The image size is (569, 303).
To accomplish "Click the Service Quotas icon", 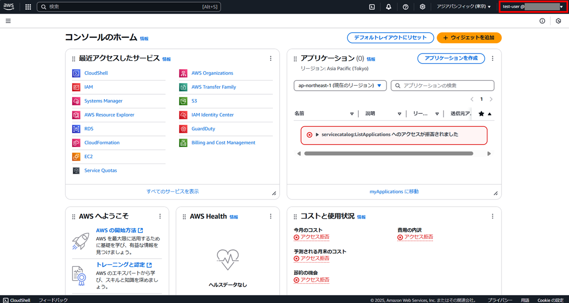I will pyautogui.click(x=76, y=171).
